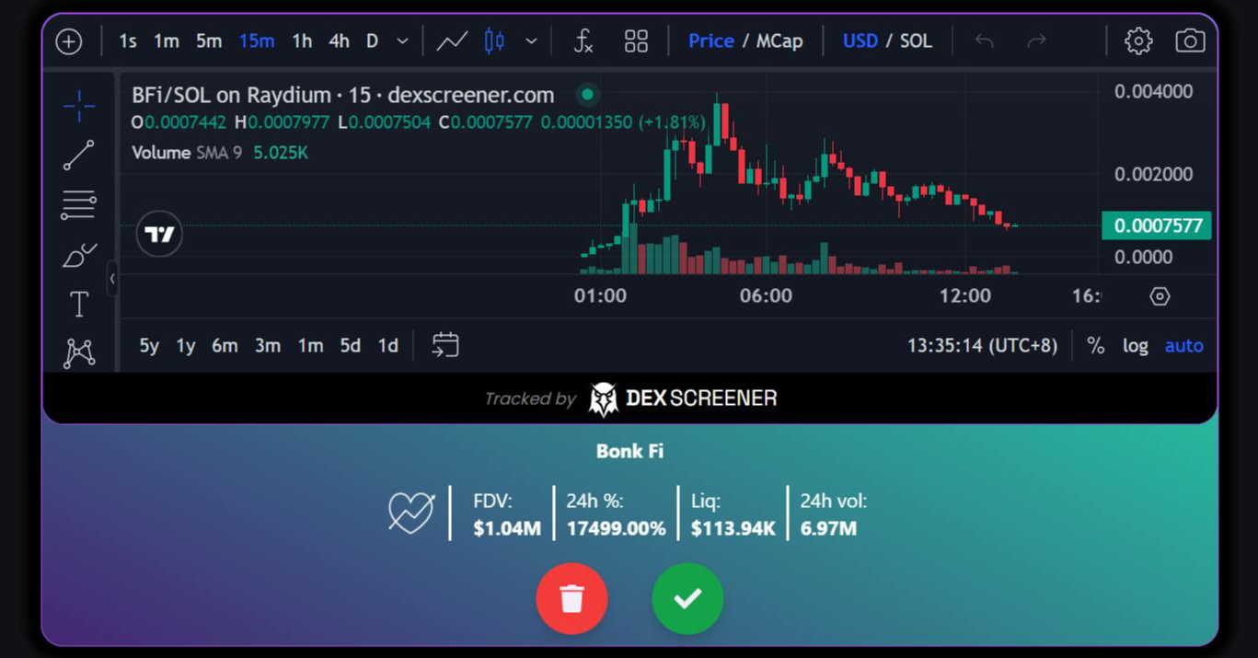The height and width of the screenshot is (658, 1258).
Task: Click the Volume SMA 9 indicator label
Action: pos(187,153)
